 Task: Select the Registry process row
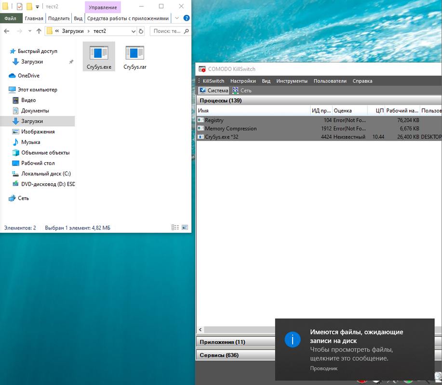[x=319, y=120]
